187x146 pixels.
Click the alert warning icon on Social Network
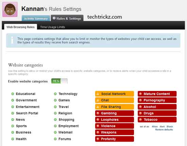click(x=98, y=94)
